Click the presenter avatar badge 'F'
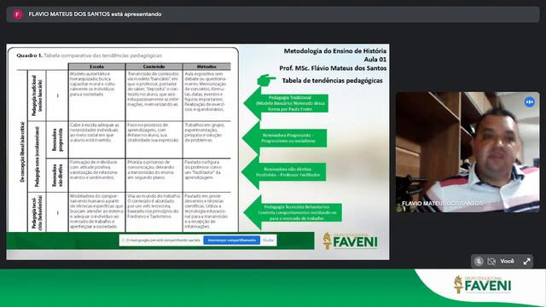 click(18, 14)
